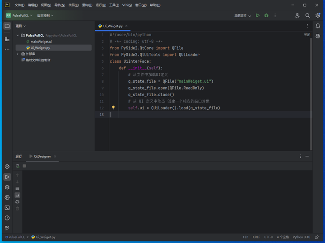325x243 pixels.
Task: Open the Terminal tool window icon
Action: point(7,208)
